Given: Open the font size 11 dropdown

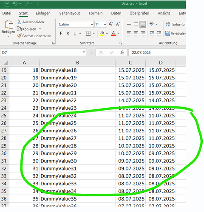Looking at the screenshot, I should pos(105,25).
